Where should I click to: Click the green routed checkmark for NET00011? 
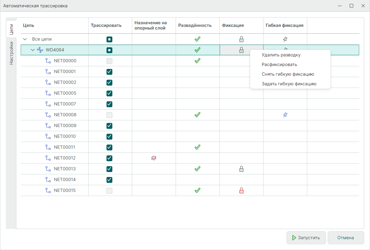click(198, 147)
